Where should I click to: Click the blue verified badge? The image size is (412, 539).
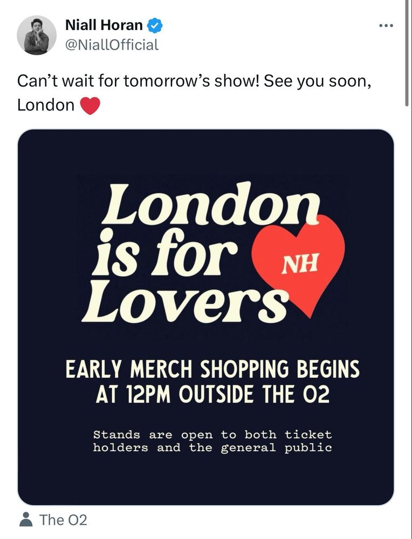[x=155, y=26]
